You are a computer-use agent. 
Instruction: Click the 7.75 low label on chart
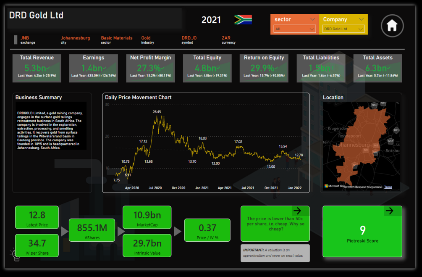[x=117, y=180]
